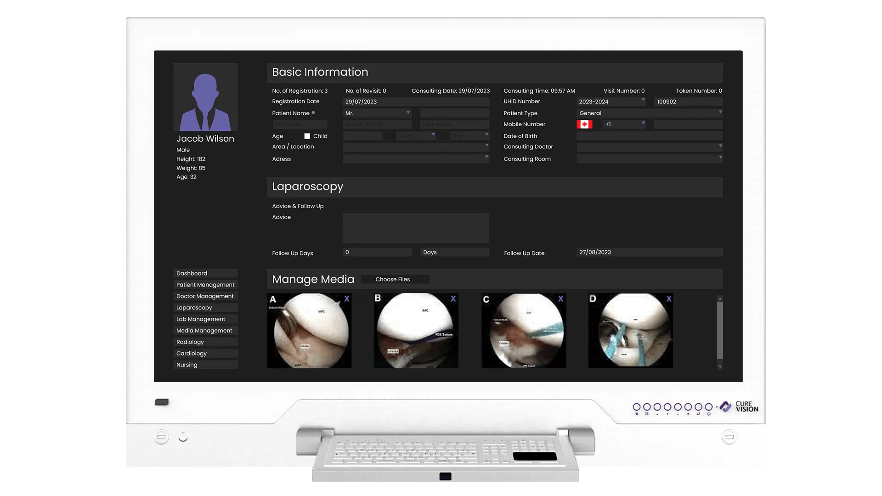Screen dimensions: 882x496
Task: Open the Area / Location dropdown
Action: point(416,147)
